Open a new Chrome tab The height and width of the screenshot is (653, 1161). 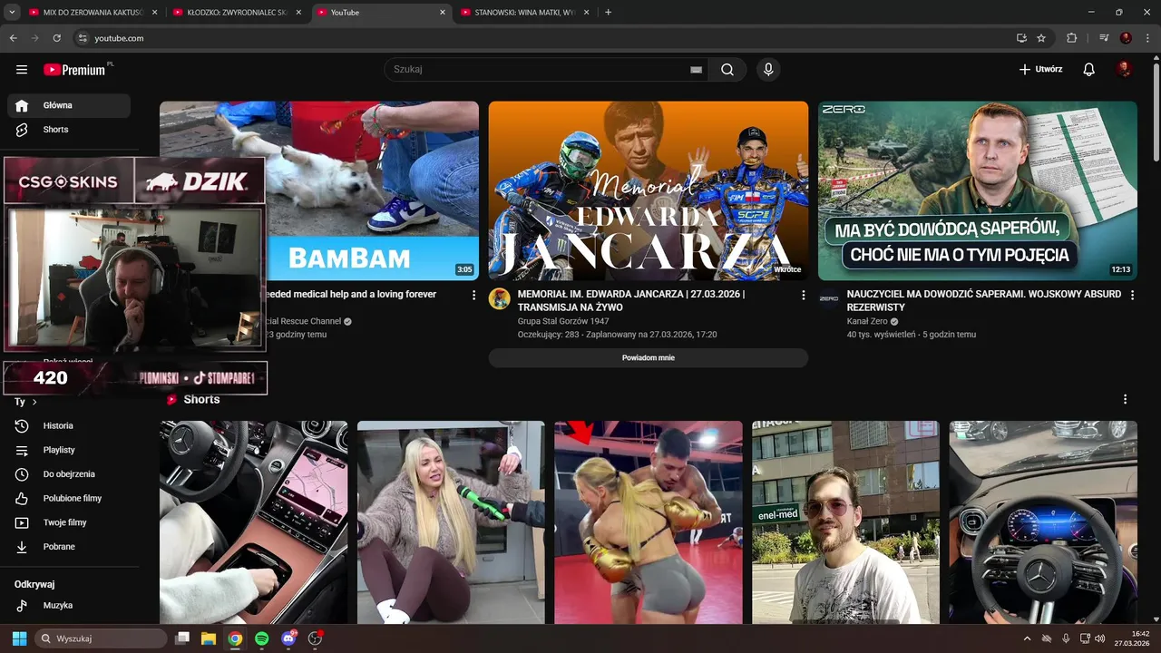(608, 13)
